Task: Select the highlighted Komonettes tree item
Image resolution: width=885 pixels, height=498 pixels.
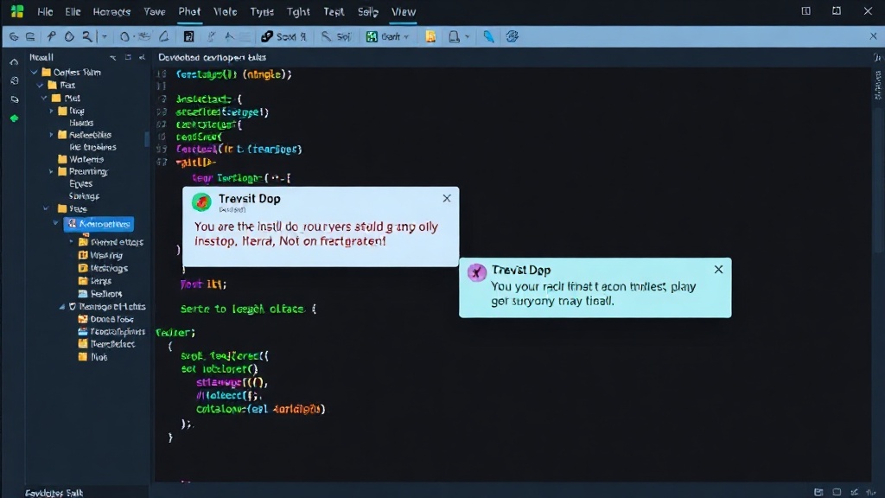Action: coord(99,224)
